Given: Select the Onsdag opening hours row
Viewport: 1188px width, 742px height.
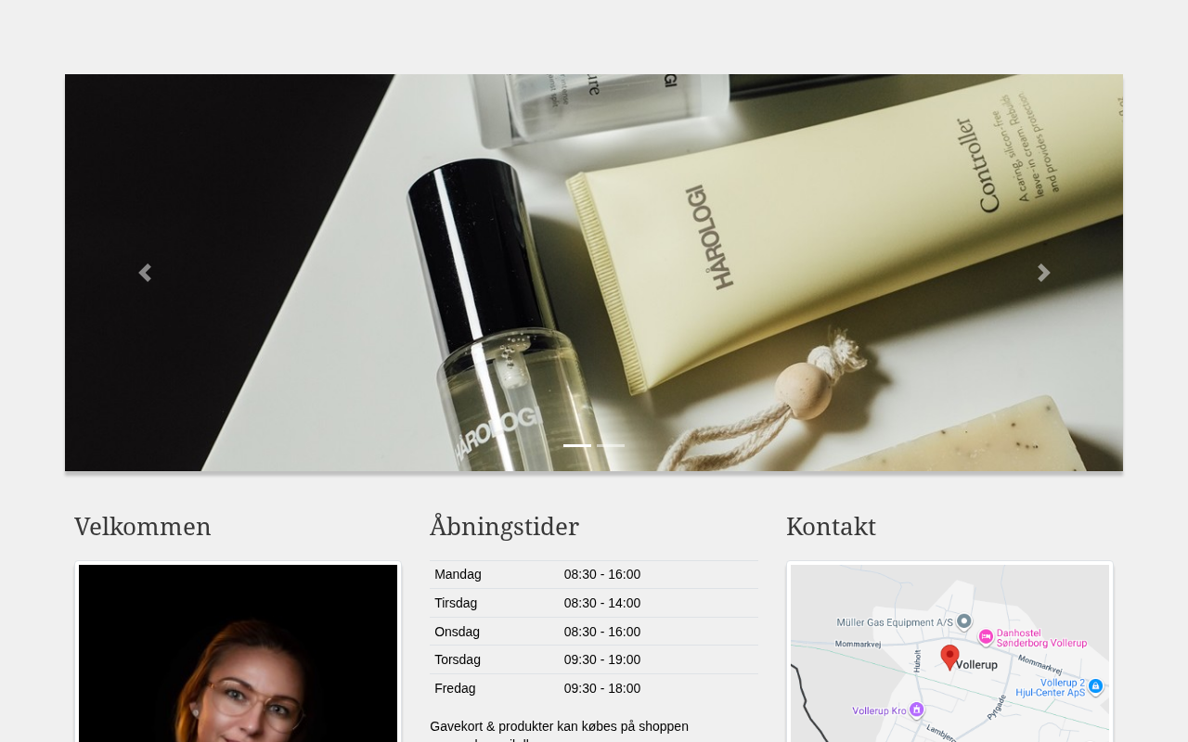Looking at the screenshot, I should click(594, 632).
